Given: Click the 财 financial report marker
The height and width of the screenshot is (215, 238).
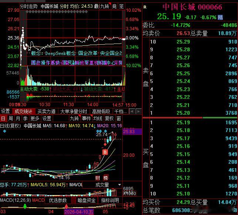Looking at the screenshot, I should click(x=98, y=178).
